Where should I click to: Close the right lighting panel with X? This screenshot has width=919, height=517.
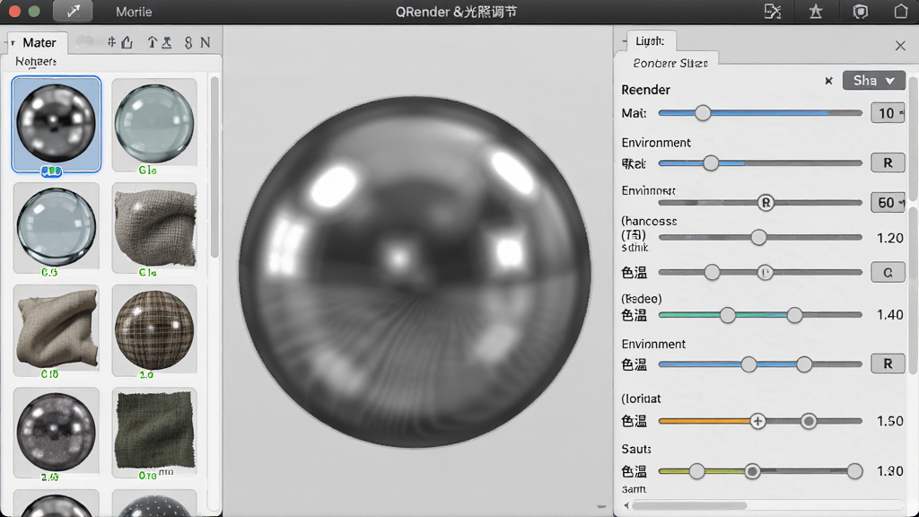point(900,46)
